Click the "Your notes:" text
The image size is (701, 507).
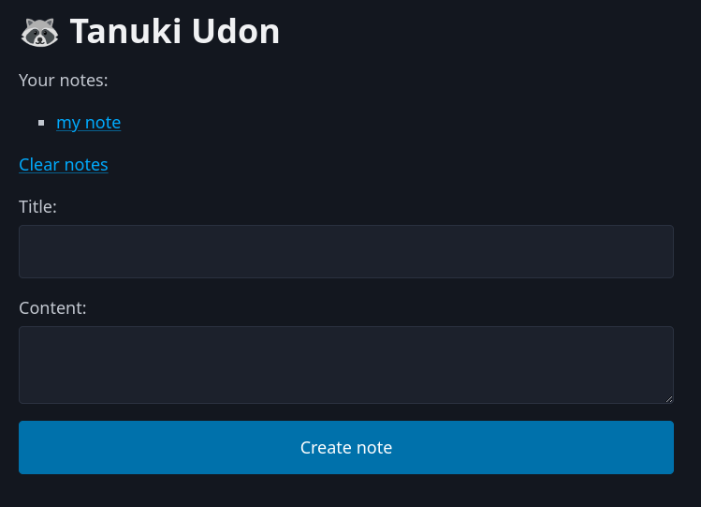tap(64, 81)
